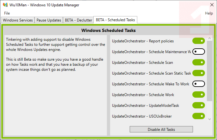Enable the Schedule Wake To Work toggle
The image size is (217, 140).
coord(199,84)
